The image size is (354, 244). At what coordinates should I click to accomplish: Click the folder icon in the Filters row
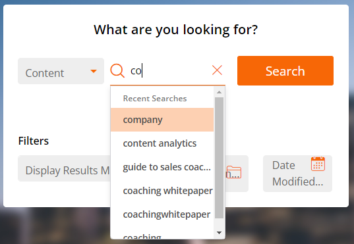point(234,172)
